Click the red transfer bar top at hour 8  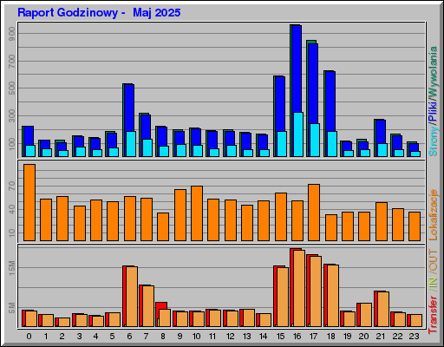tap(161, 305)
